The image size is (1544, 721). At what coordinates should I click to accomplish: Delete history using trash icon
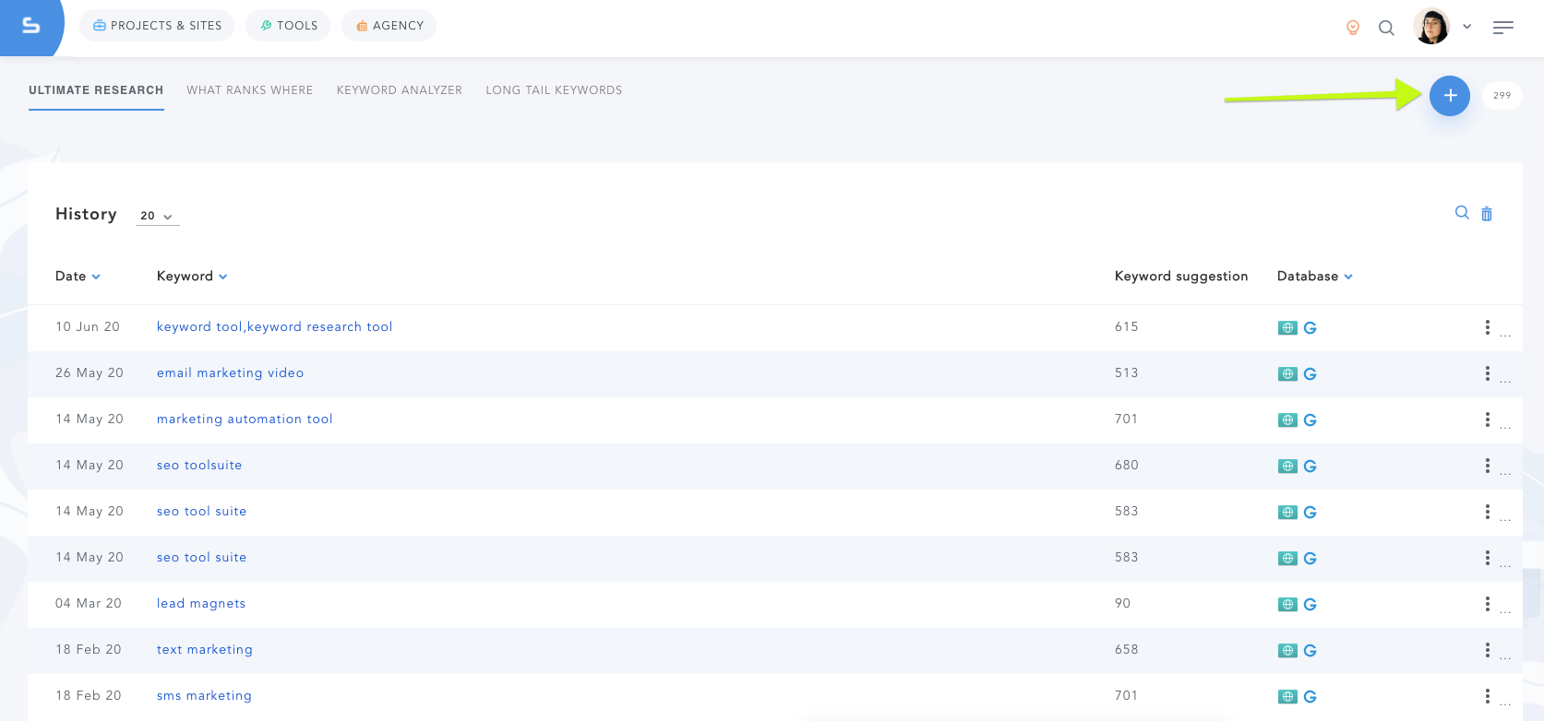[x=1487, y=214]
